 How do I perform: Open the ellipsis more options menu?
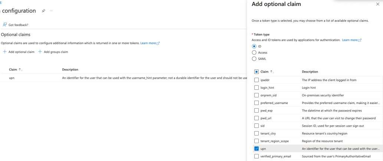pos(51,11)
